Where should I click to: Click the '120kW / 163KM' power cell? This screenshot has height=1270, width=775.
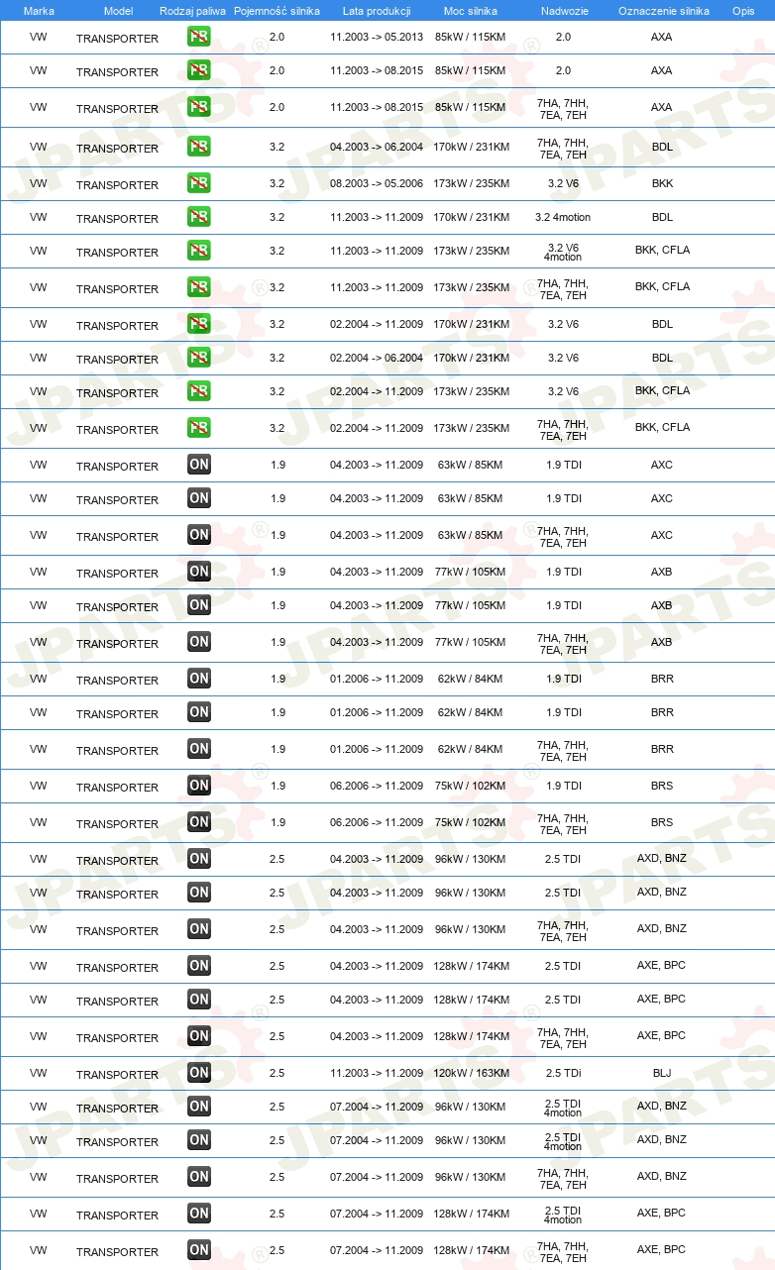click(471, 1073)
